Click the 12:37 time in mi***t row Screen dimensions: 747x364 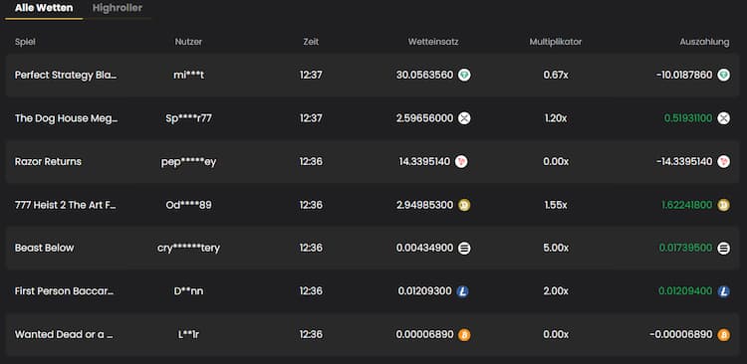pyautogui.click(x=311, y=76)
